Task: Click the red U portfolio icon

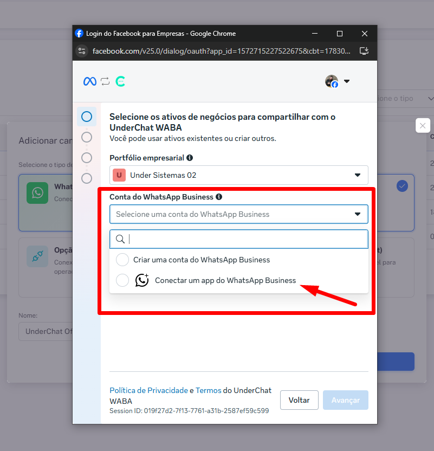Action: [119, 175]
